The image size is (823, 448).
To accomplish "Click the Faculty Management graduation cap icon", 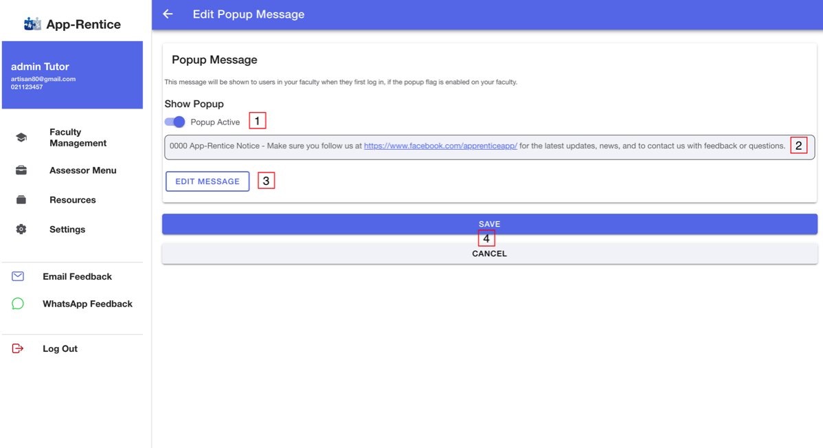I will tap(21, 137).
